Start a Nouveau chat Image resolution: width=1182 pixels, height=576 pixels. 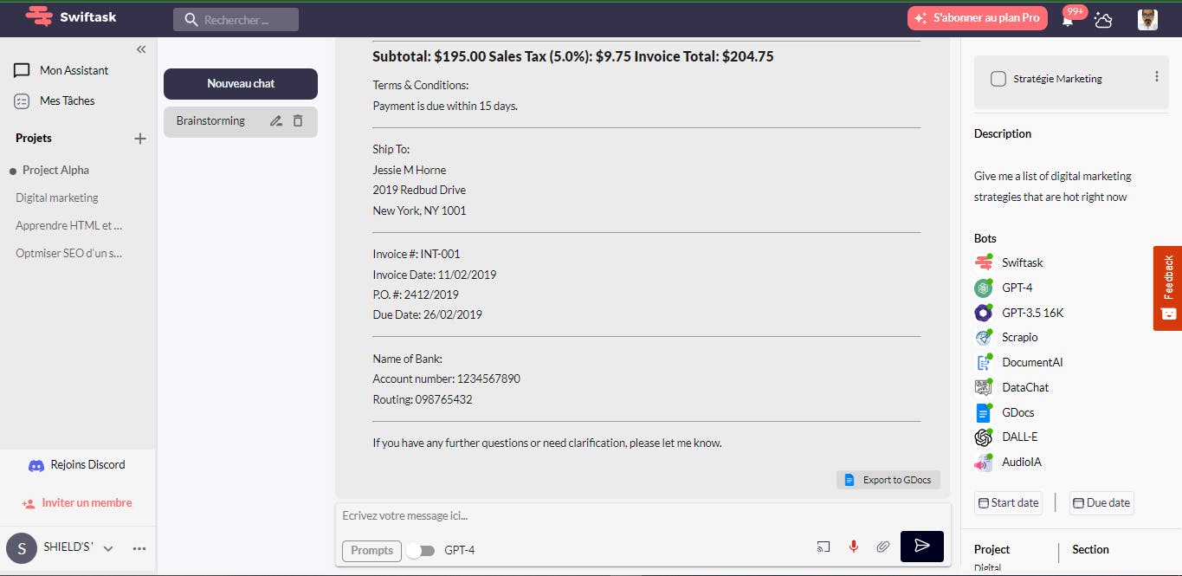coord(241,84)
